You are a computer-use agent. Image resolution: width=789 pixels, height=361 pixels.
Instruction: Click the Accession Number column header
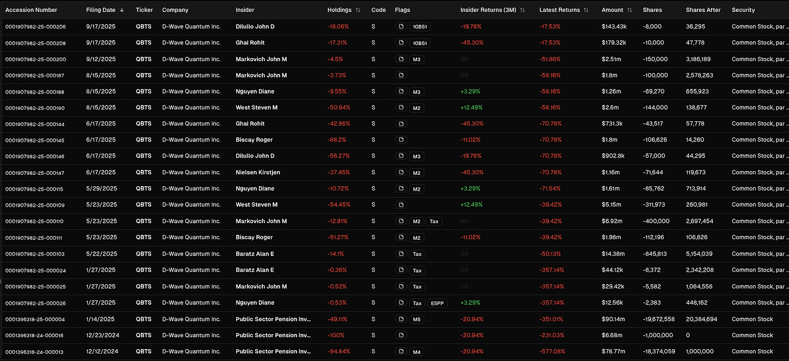coord(31,10)
